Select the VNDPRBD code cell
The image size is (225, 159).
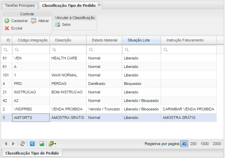[x=31, y=109]
